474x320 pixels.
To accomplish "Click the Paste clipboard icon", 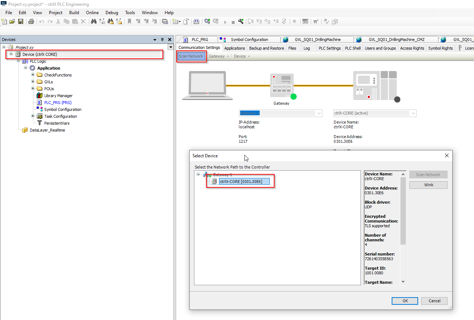I will [75, 21].
